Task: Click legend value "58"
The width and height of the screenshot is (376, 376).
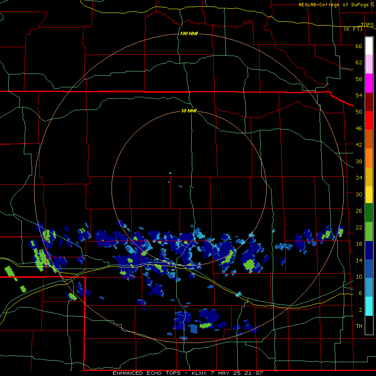Action: coord(359,79)
